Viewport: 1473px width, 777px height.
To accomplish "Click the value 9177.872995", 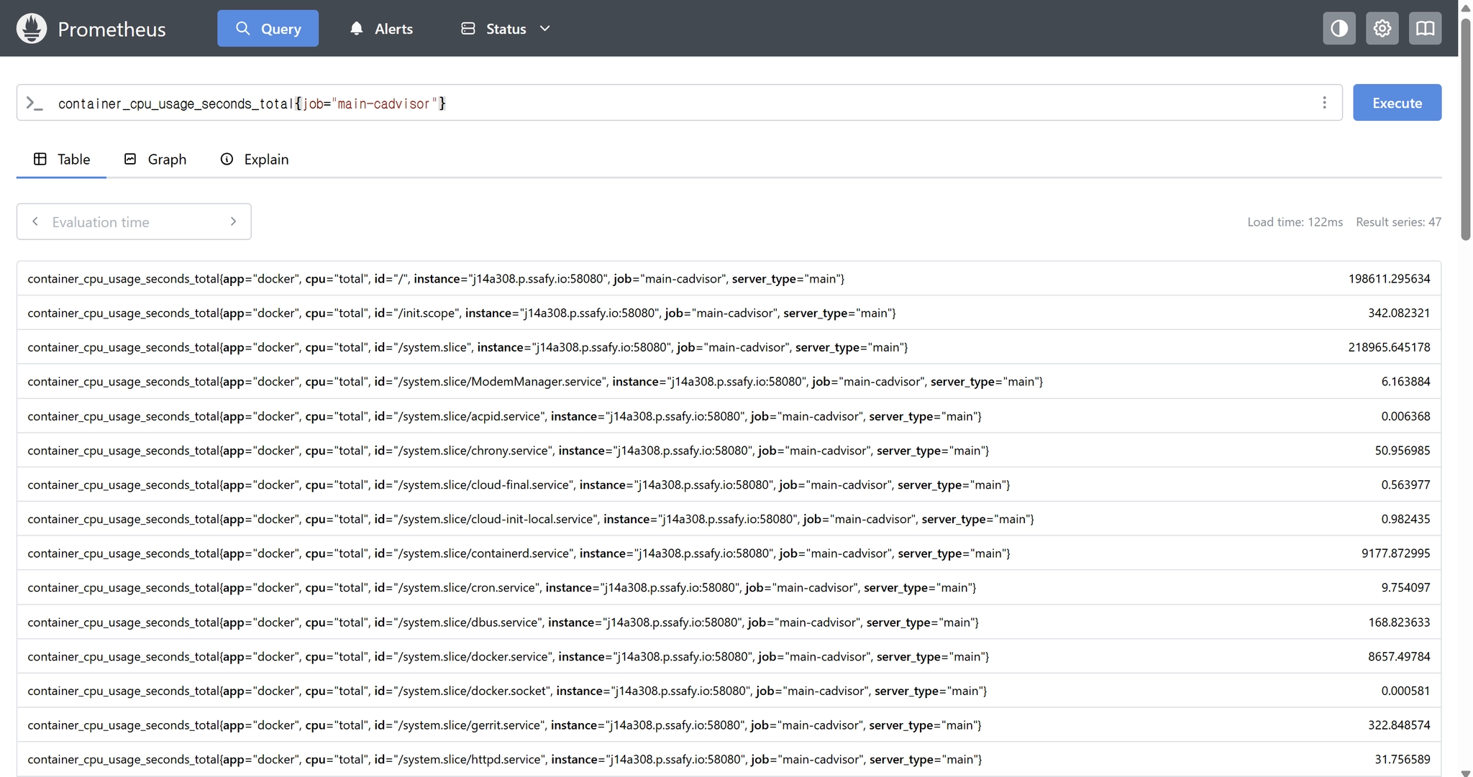I will [1395, 553].
